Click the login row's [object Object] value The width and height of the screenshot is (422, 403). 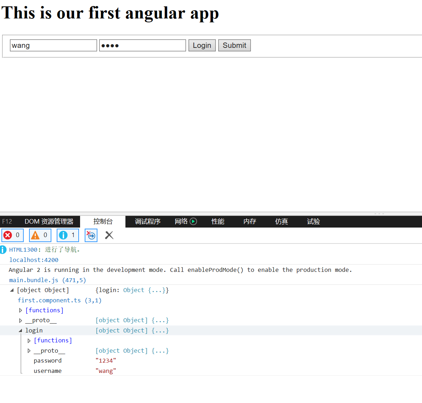pyautogui.click(x=132, y=331)
